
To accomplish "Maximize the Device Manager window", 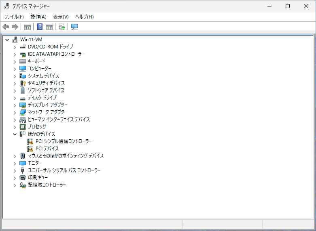I will (288, 6).
